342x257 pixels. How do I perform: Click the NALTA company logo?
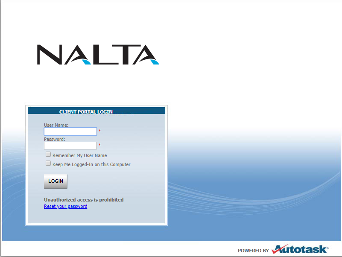(98, 54)
